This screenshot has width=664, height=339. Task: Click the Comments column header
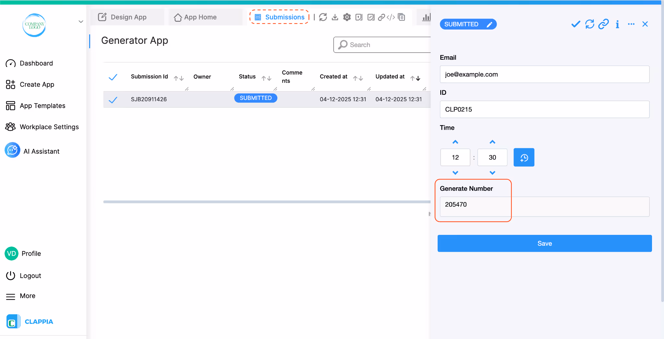coord(292,77)
